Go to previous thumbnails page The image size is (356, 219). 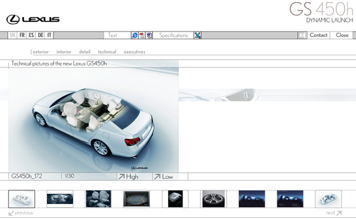pos(21,213)
